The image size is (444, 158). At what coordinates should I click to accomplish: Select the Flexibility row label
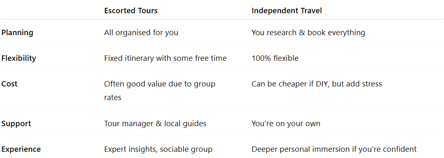click(x=19, y=58)
